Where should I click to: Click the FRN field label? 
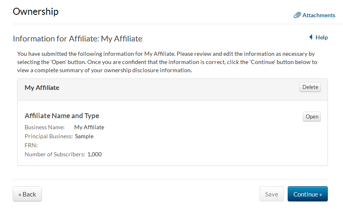point(31,145)
